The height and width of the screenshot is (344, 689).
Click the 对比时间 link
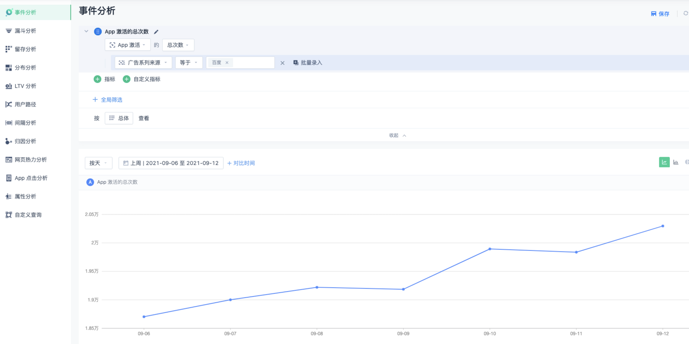click(x=241, y=163)
